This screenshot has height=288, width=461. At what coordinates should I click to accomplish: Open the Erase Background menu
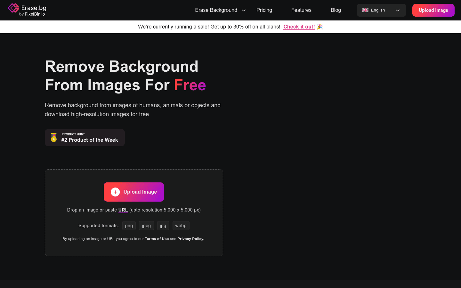tap(216, 10)
